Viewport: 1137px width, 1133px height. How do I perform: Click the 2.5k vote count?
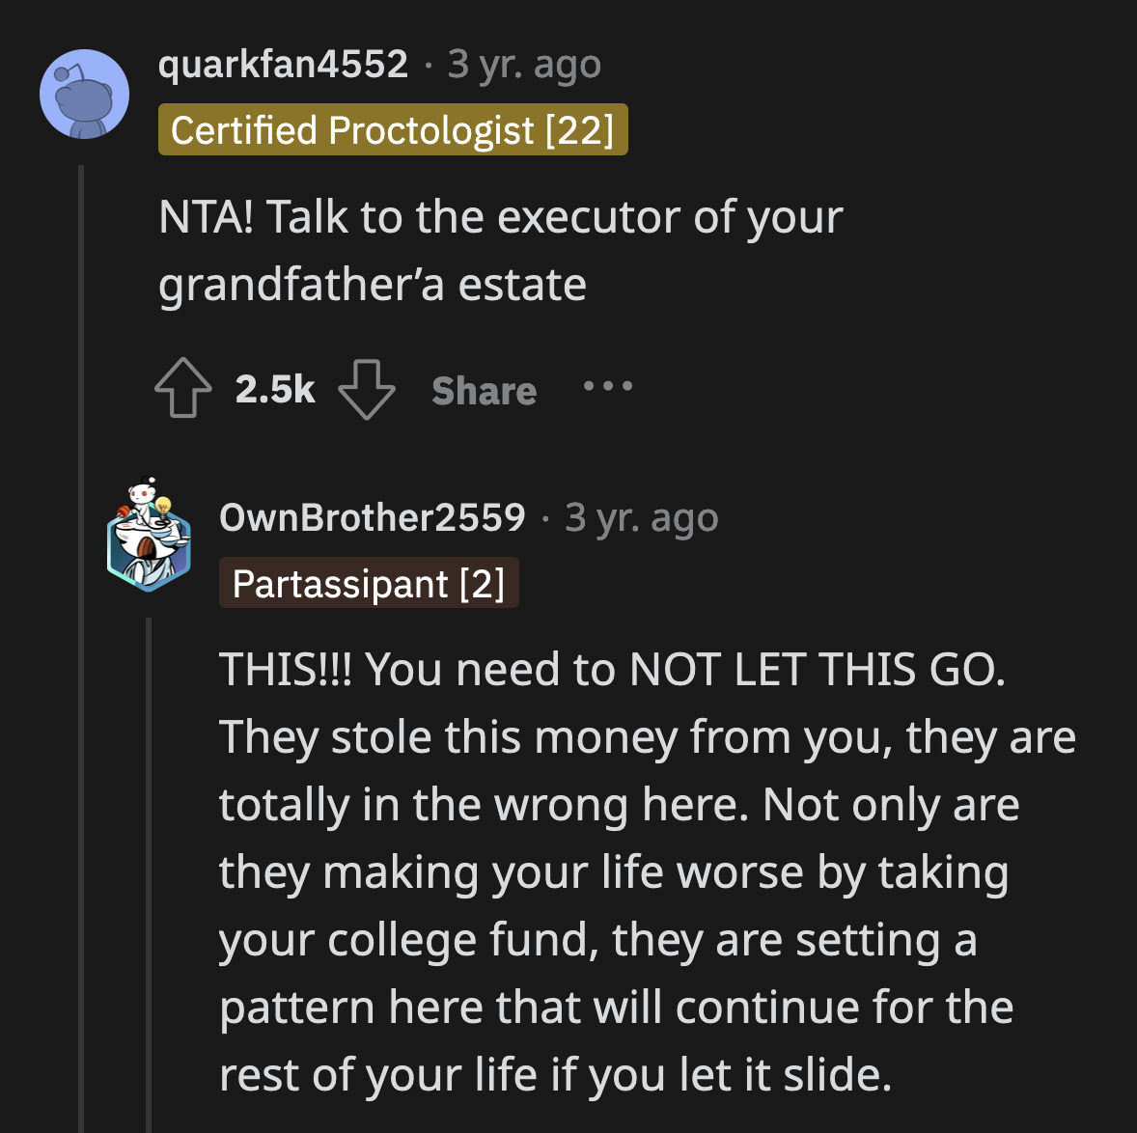coord(274,389)
